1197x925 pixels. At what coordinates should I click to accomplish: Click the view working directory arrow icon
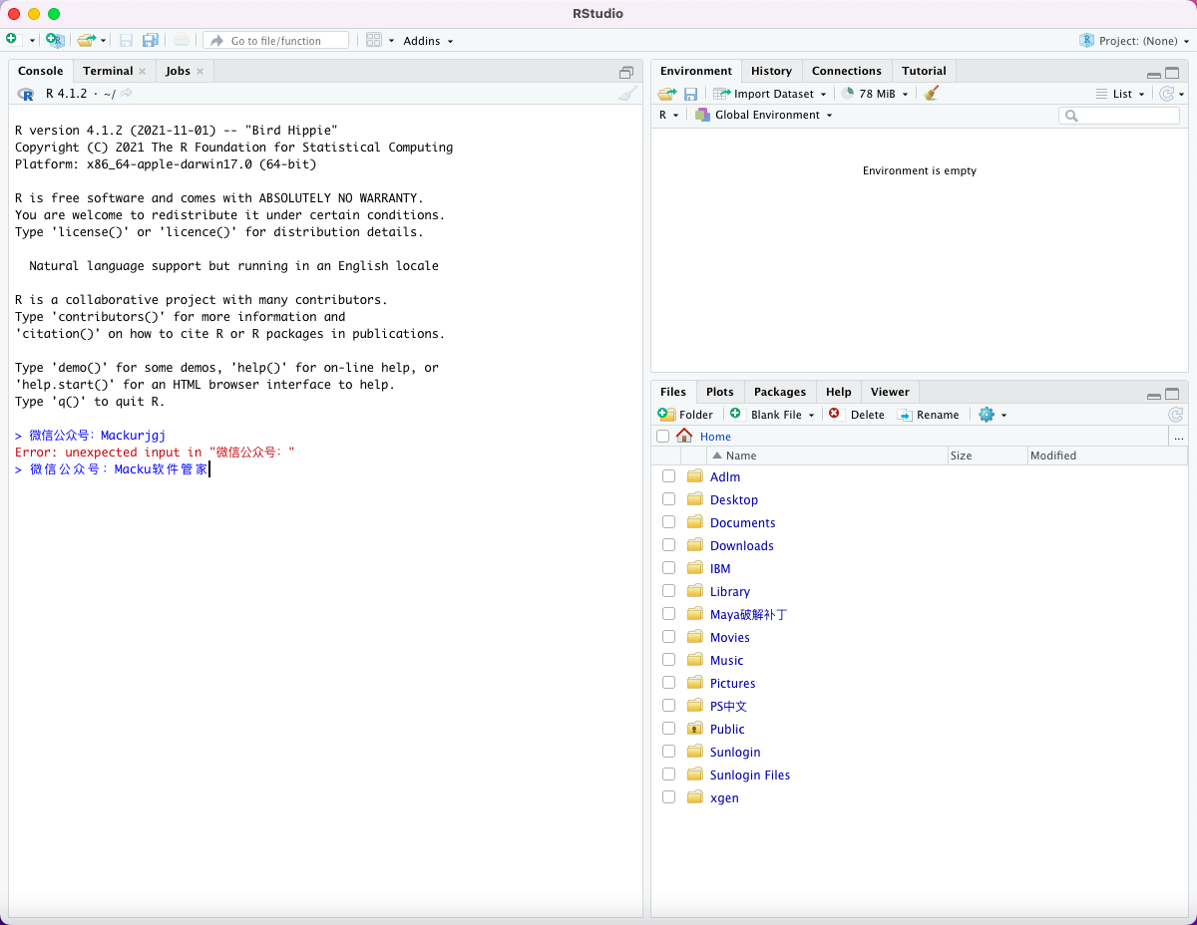click(127, 93)
